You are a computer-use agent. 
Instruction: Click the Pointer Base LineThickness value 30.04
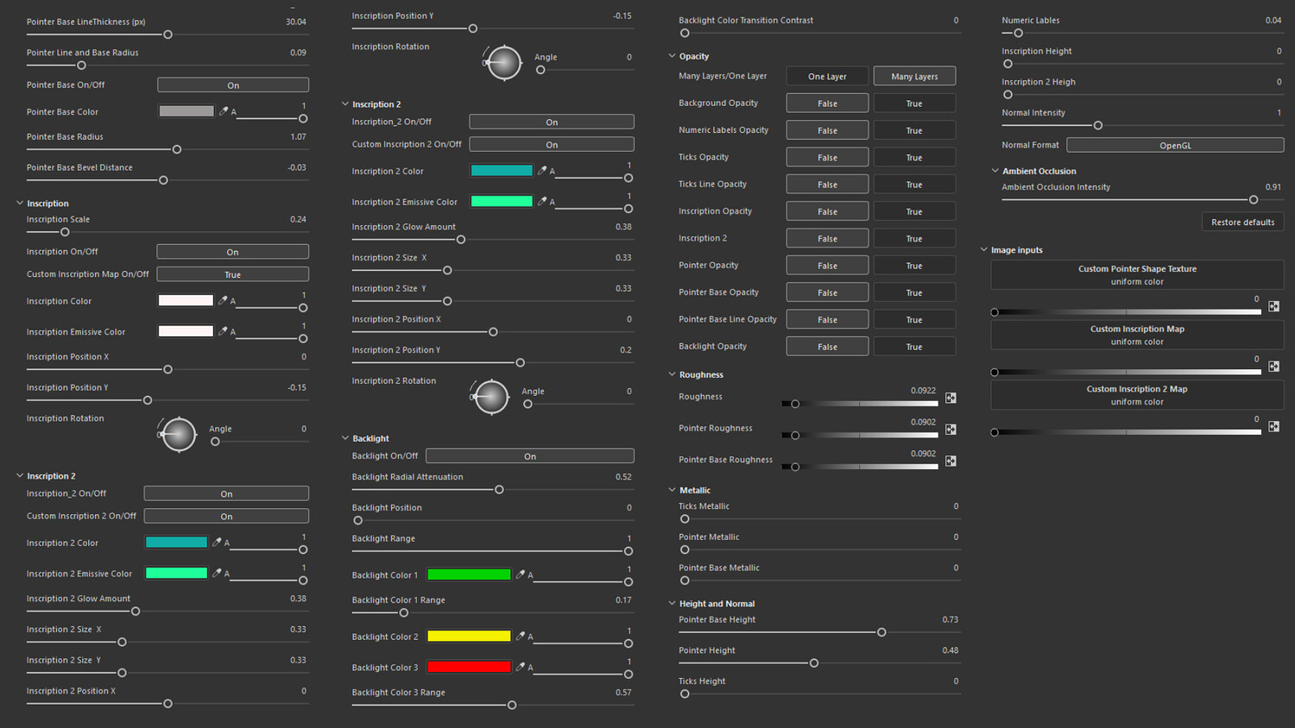(x=296, y=22)
